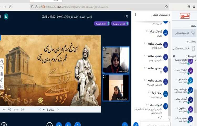Clear annotations with the trash tool
197x126 pixels.
pyautogui.click(x=2, y=74)
